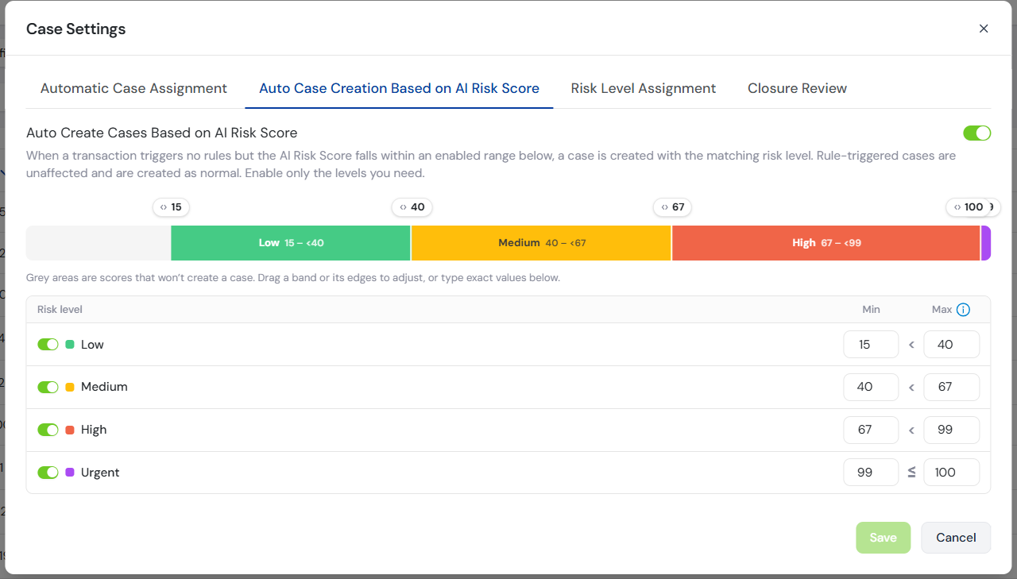The width and height of the screenshot is (1017, 579).
Task: Click the High Min field showing 67
Action: coord(871,430)
